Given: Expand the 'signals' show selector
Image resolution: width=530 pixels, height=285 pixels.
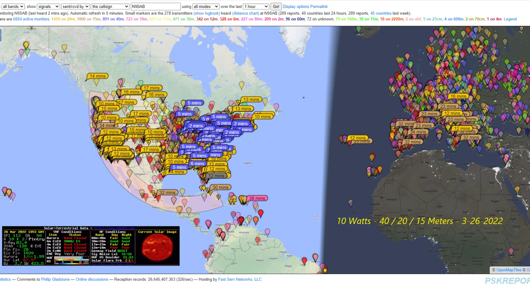Looking at the screenshot, I should point(48,7).
